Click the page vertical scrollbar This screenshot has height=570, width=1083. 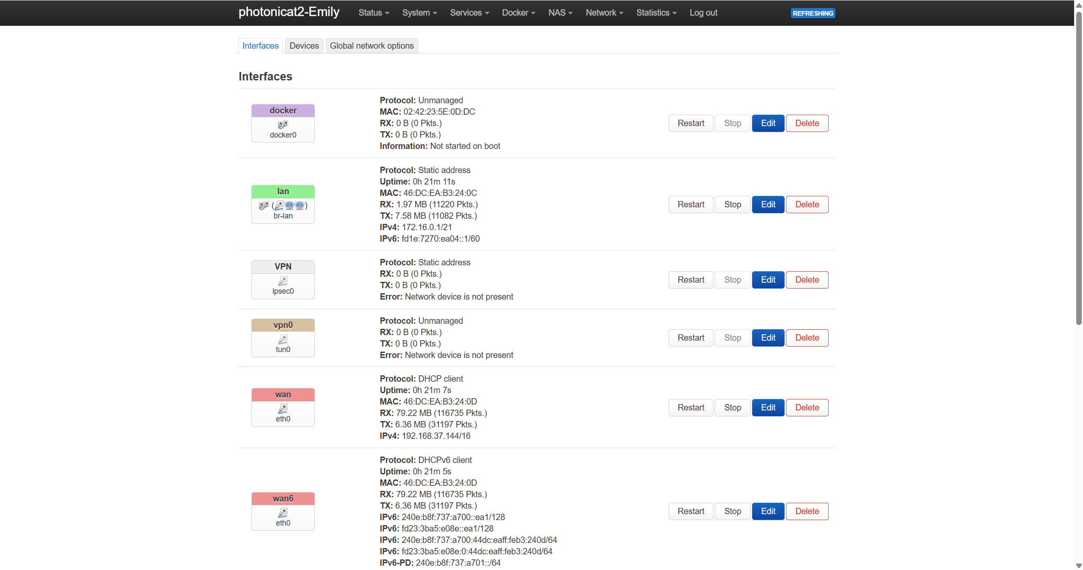1078,169
